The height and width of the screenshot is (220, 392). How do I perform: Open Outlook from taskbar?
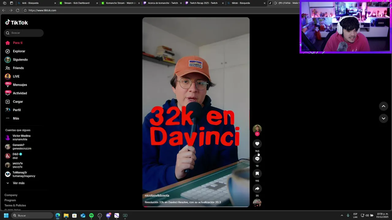(x=83, y=215)
